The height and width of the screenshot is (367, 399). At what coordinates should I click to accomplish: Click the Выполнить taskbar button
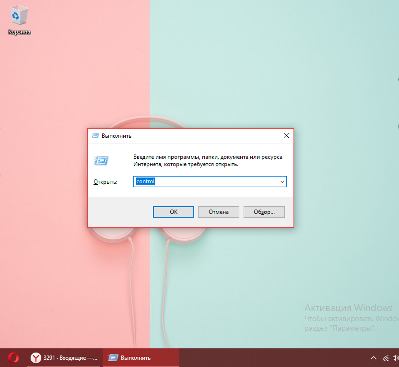141,358
